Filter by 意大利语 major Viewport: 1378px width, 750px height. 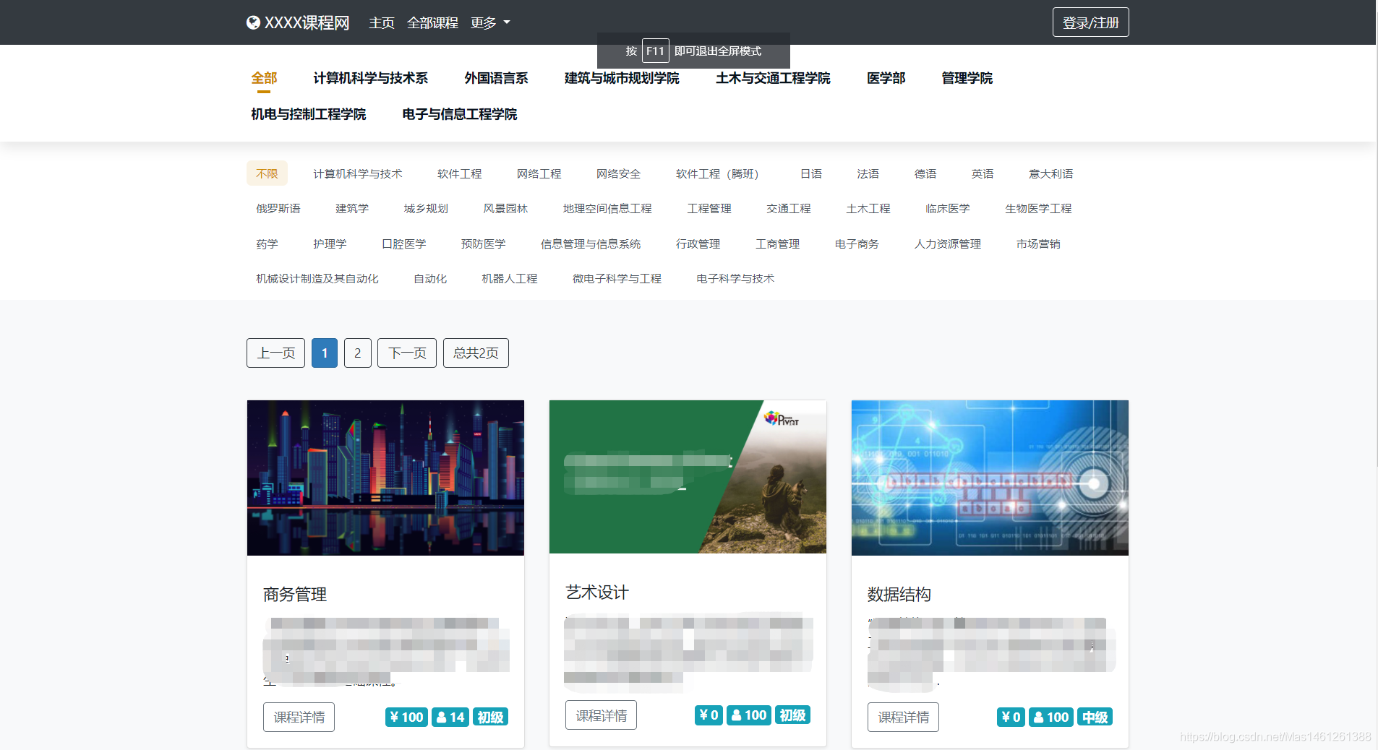1051,173
